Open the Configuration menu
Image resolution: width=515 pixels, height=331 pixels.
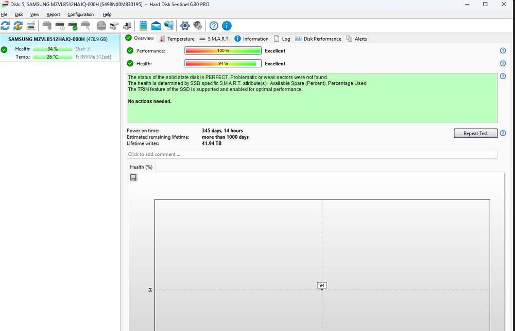pyautogui.click(x=80, y=14)
